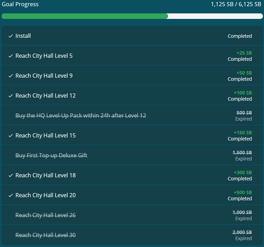Click checkmark next to City Hall Level 5
The height and width of the screenshot is (247, 264).
pos(11,56)
